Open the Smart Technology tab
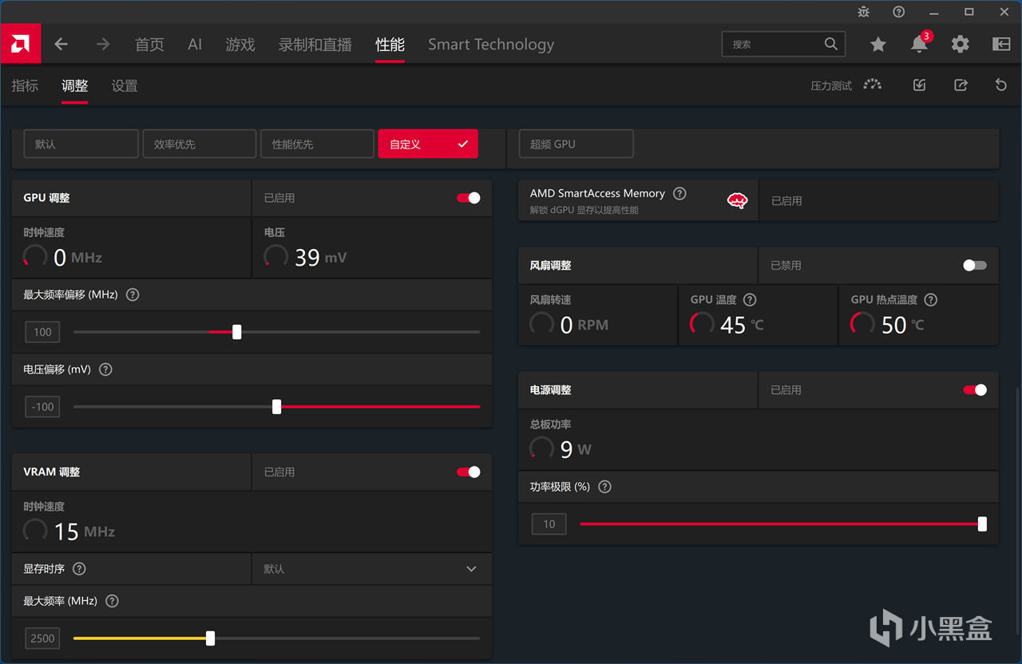 [x=491, y=45]
